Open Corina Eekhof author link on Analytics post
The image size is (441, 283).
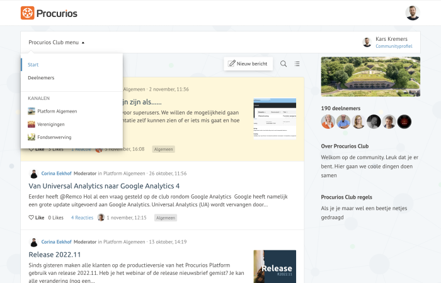pyautogui.click(x=56, y=174)
